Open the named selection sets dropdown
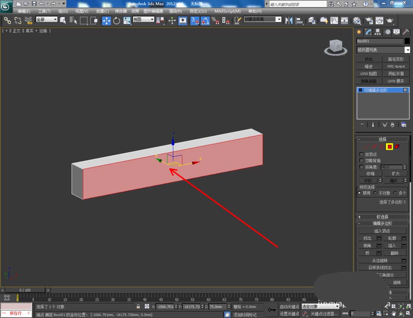The height and width of the screenshot is (318, 413). point(262,19)
